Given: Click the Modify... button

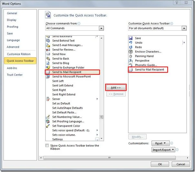Looking at the screenshot, I should [138, 137].
